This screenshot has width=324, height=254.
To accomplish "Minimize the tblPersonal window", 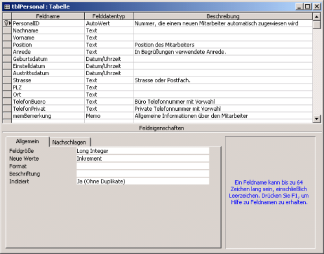I will [299, 6].
